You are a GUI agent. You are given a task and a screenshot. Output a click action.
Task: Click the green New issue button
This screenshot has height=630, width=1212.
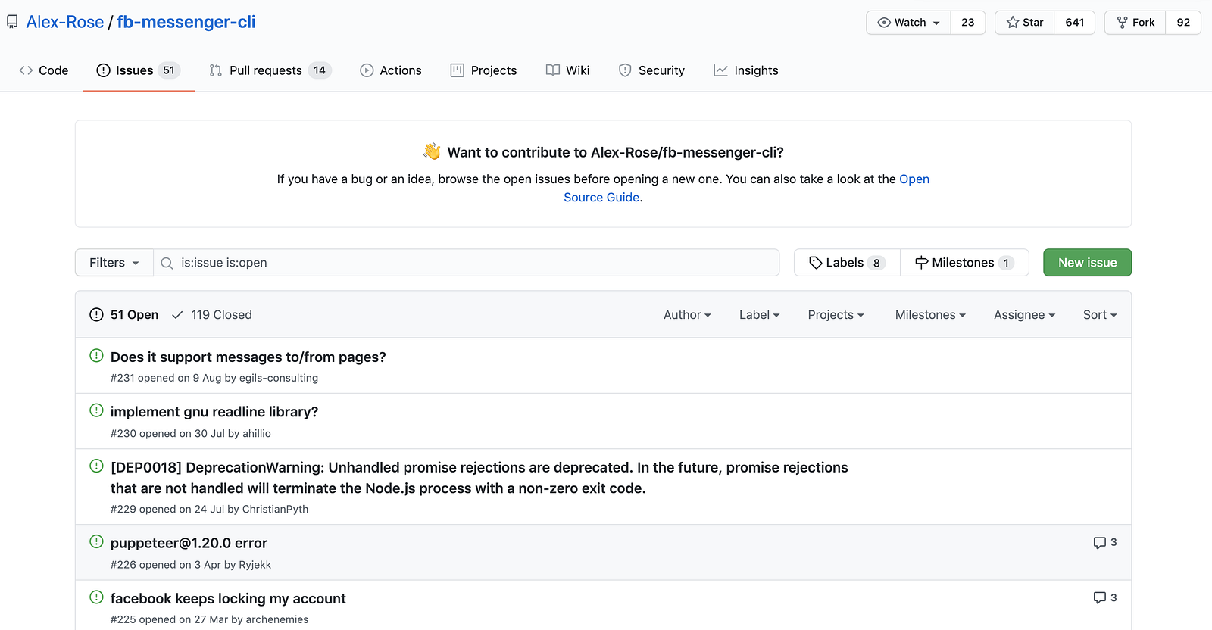click(1087, 263)
